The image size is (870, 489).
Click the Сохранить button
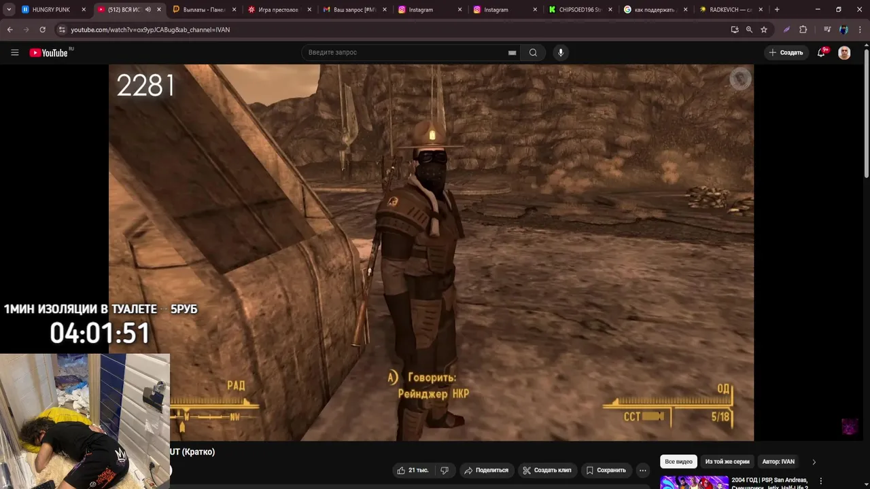(606, 470)
